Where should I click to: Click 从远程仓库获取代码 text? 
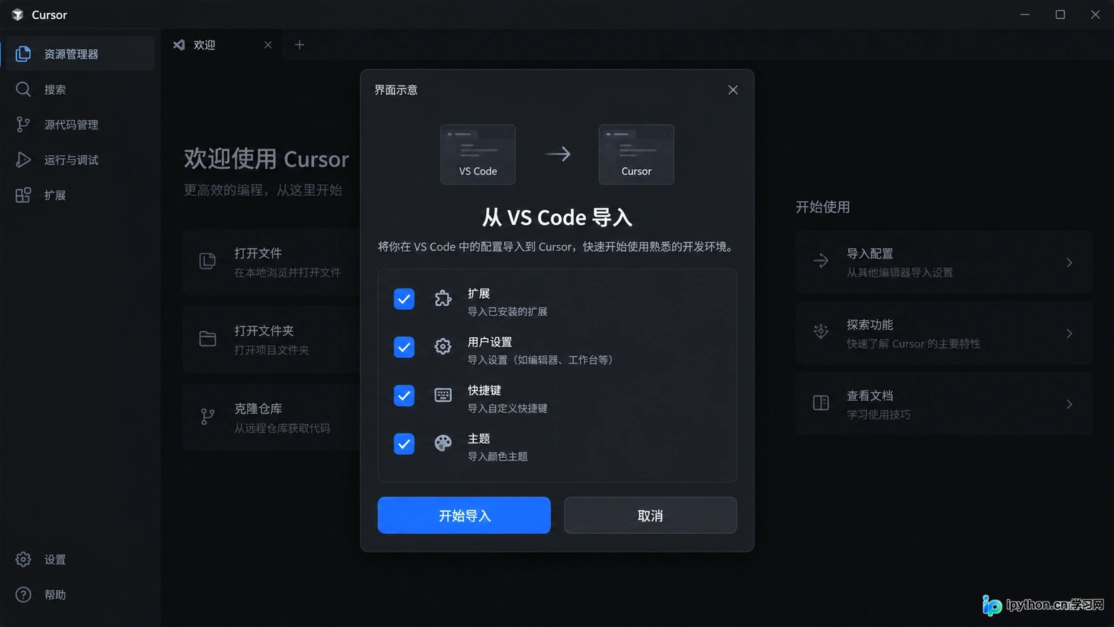tap(282, 428)
